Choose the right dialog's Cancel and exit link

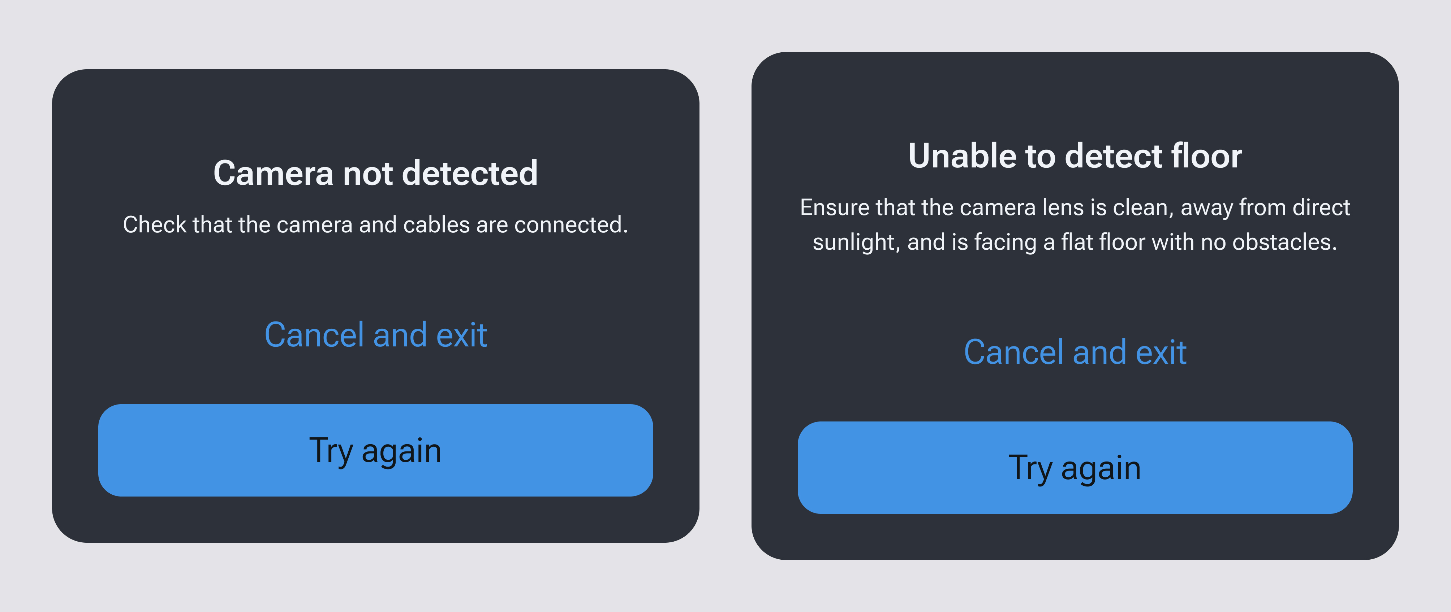click(x=1075, y=353)
